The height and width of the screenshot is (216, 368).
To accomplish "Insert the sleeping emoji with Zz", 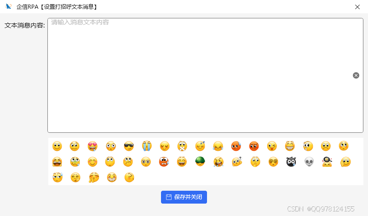I will 200,146.
